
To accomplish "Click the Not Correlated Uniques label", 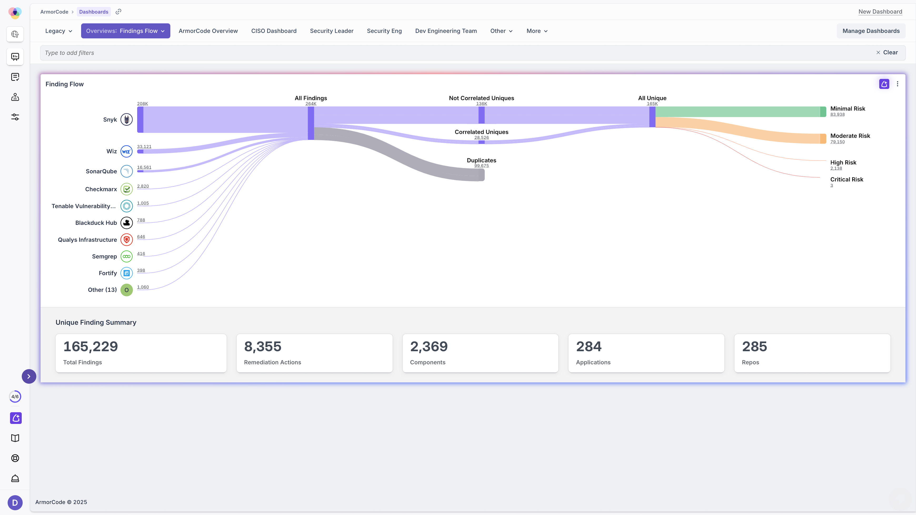I will pos(481,98).
